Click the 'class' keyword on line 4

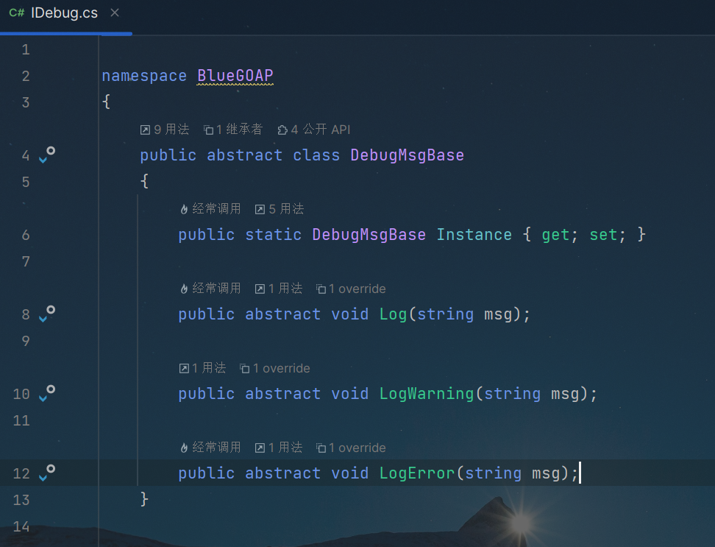click(316, 155)
